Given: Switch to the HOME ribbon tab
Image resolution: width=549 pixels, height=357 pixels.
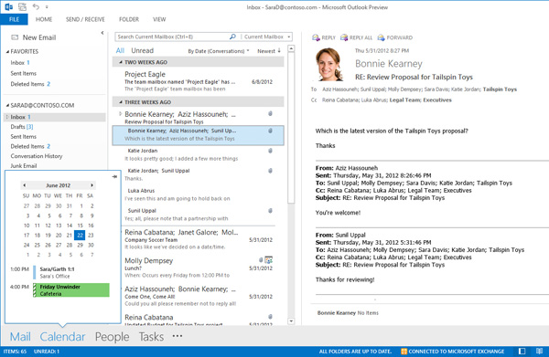Looking at the screenshot, I should 44,19.
